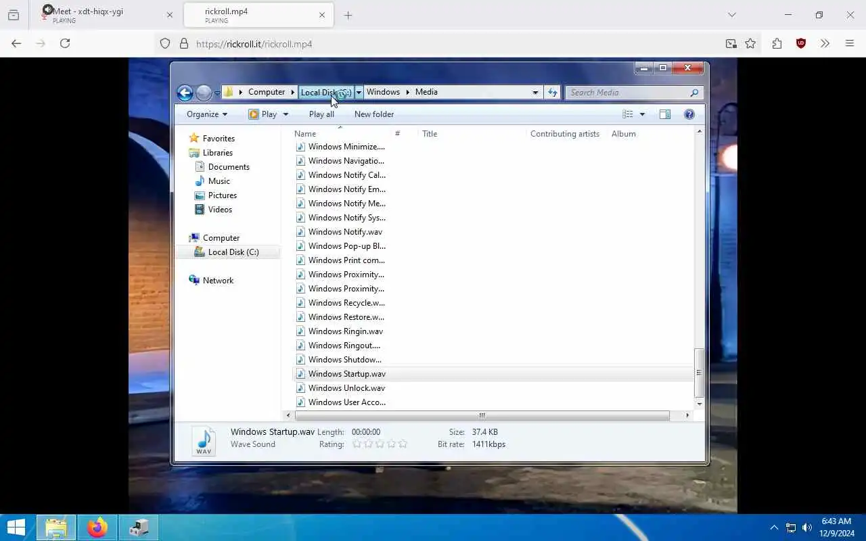Open File Explorer from the taskbar
The image size is (866, 541).
56,527
